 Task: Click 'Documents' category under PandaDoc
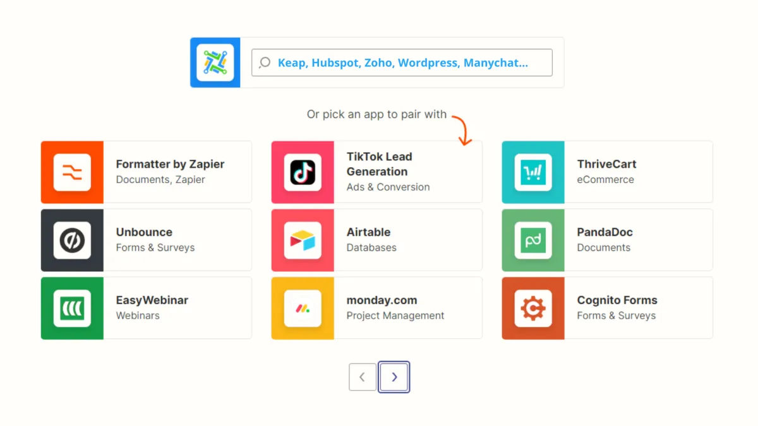(x=603, y=248)
